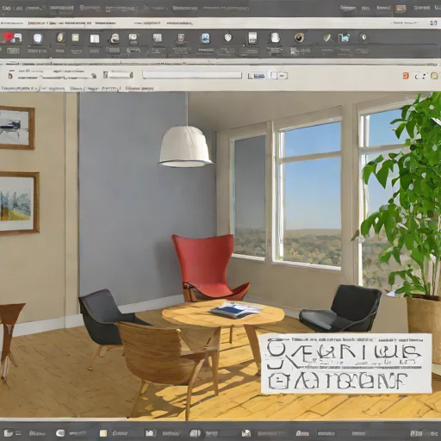Select the white cloud-shaped toolbar icon
This screenshot has height=441, width=441.
[x=275, y=38]
